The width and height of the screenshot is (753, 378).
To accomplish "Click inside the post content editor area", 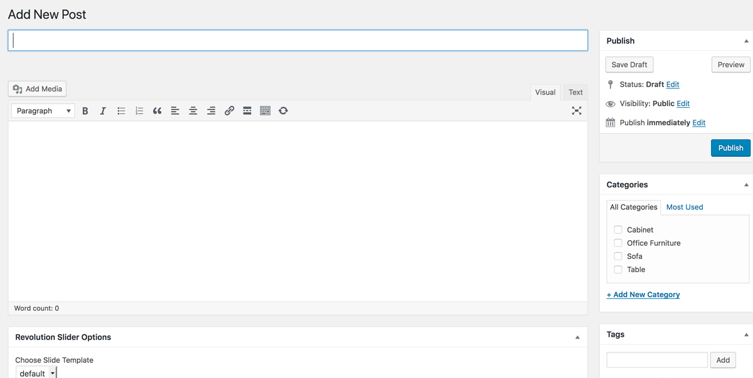I will click(298, 211).
